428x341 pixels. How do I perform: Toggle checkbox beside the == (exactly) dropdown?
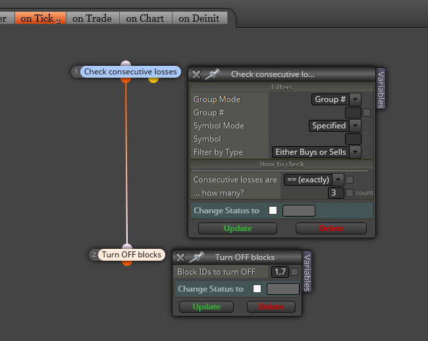[x=350, y=180]
